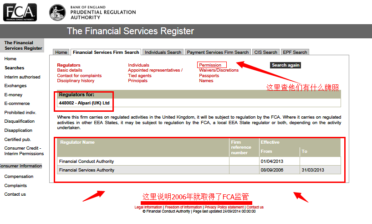This screenshot has width=372, height=224.
Task: Select the Financial Conduct Authority table row
Action: coord(199,161)
